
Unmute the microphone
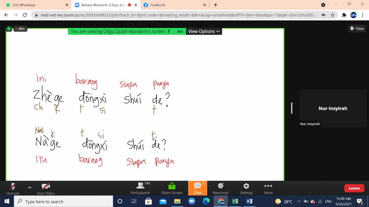13,186
